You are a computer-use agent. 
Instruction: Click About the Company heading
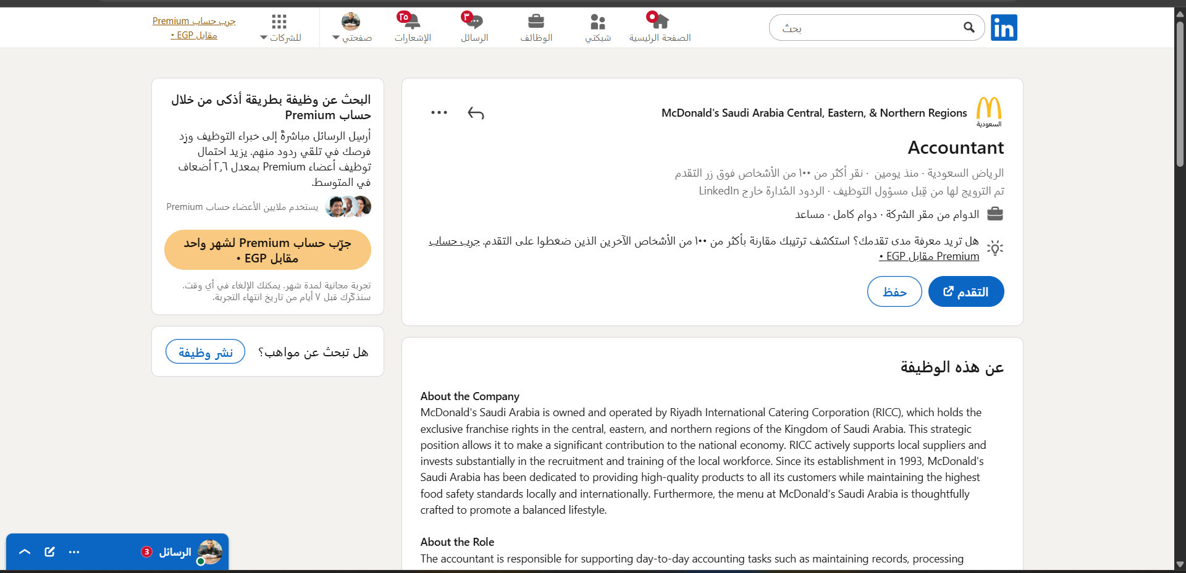(470, 396)
